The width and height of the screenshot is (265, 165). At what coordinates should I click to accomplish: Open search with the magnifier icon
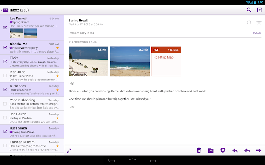[x=249, y=10]
